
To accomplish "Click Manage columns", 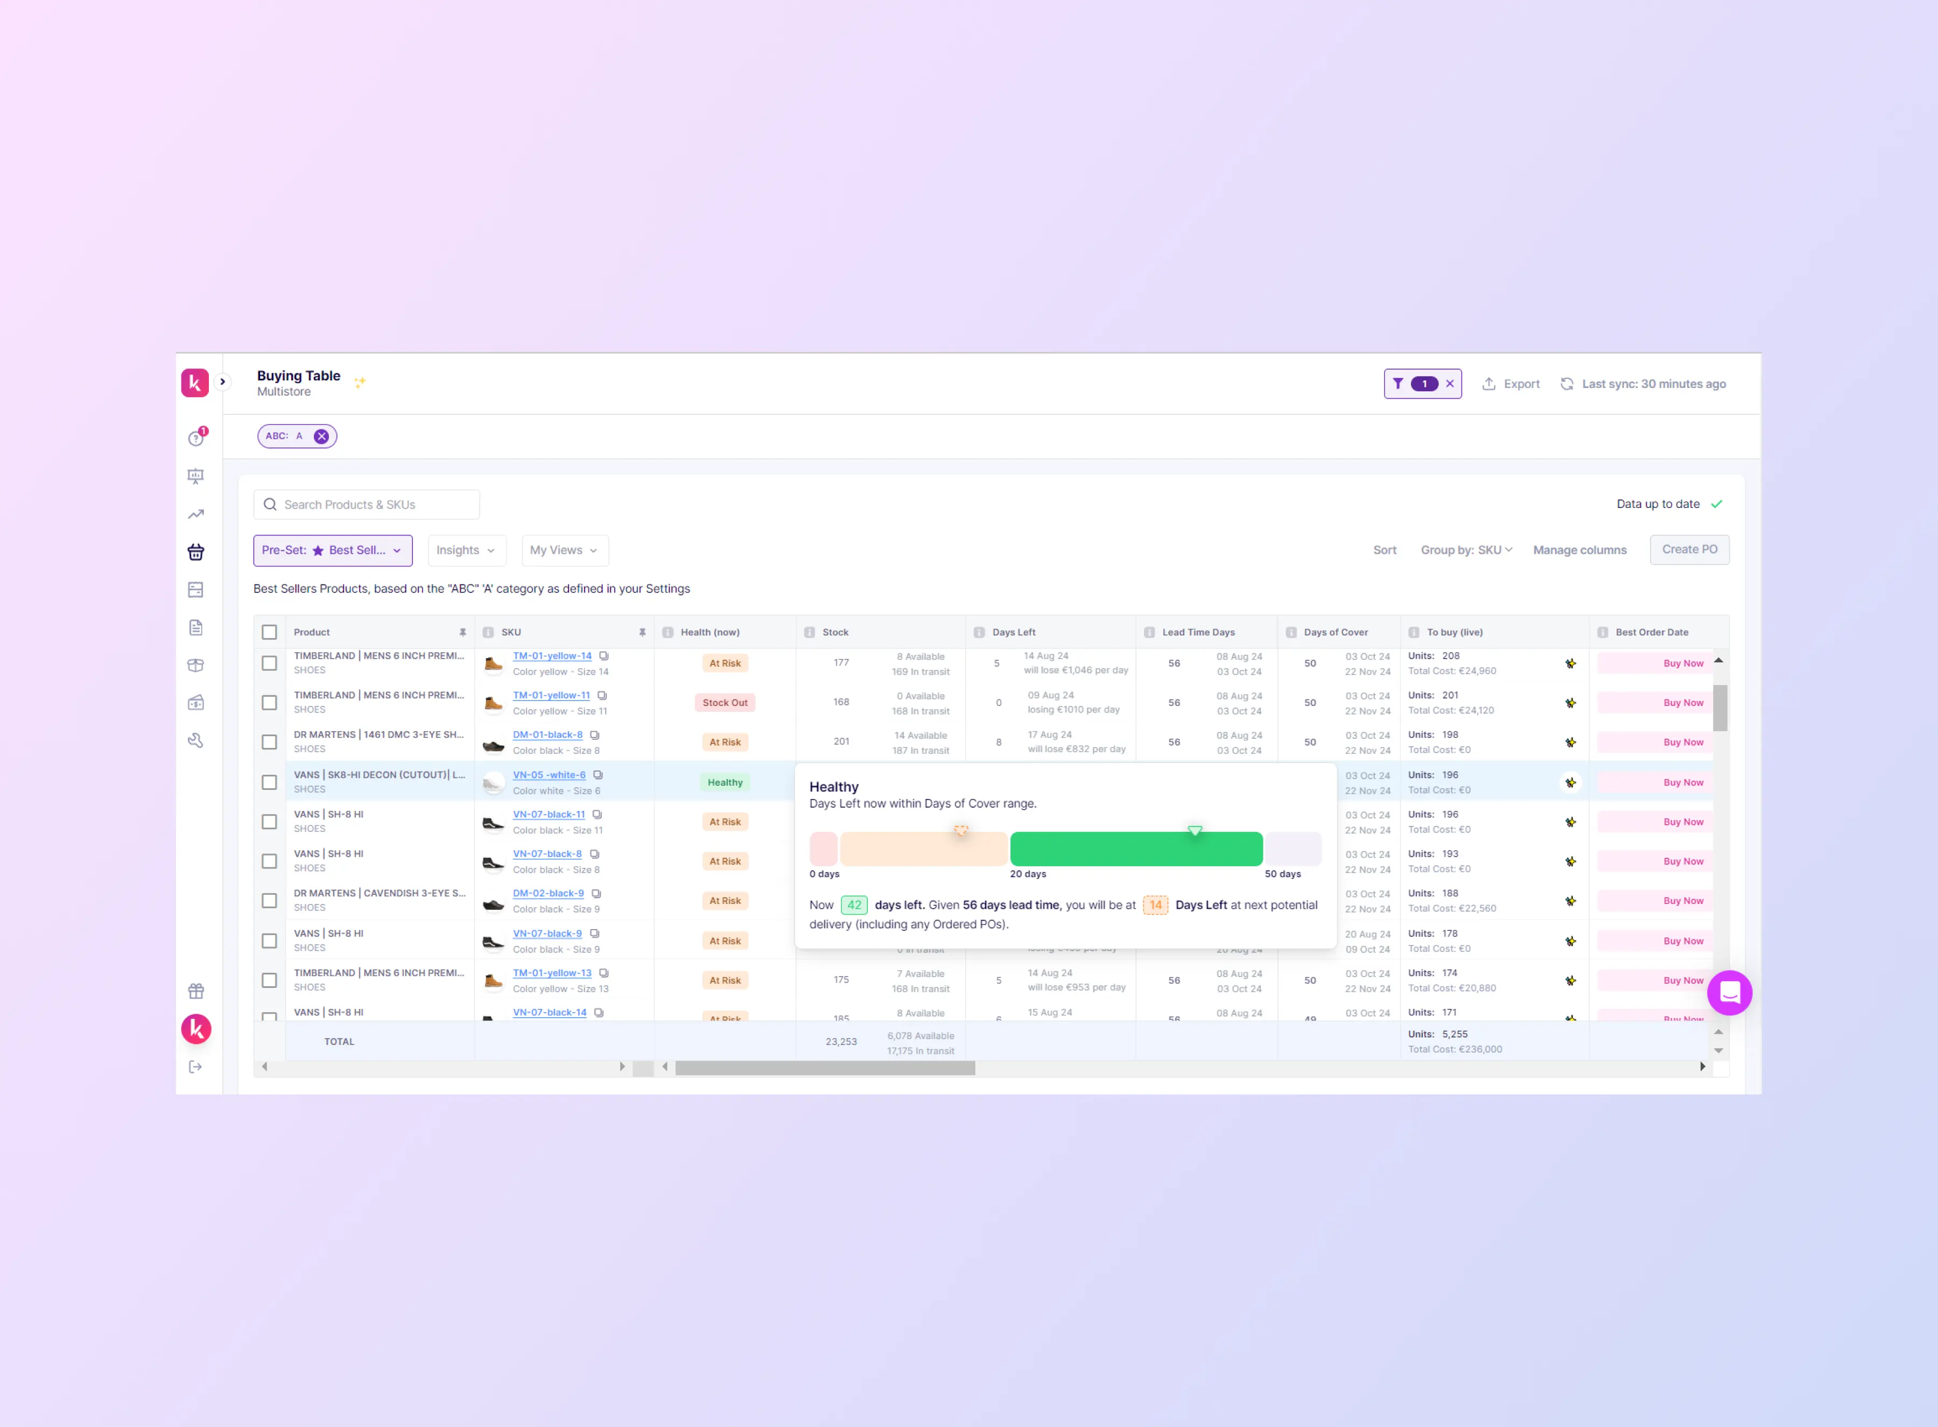I will point(1579,550).
